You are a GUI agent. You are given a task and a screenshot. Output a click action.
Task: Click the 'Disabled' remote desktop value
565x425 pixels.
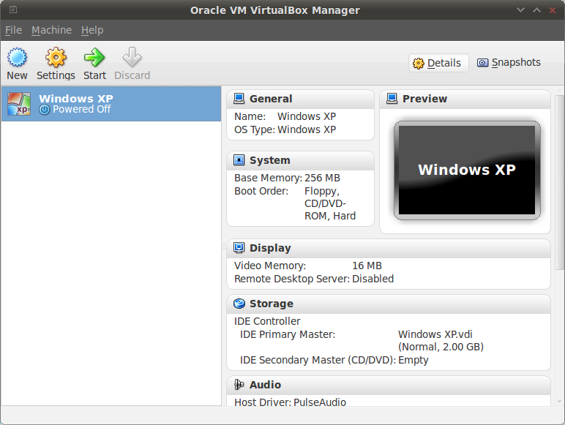coord(373,279)
